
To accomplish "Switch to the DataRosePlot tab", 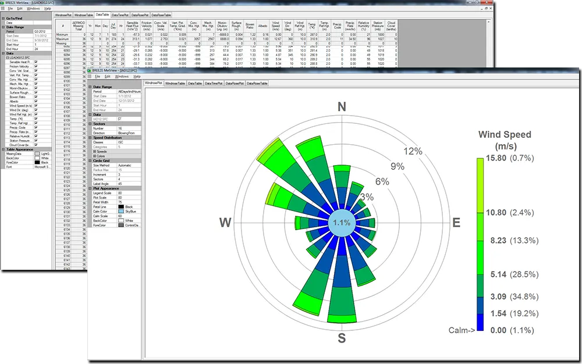I will (234, 83).
